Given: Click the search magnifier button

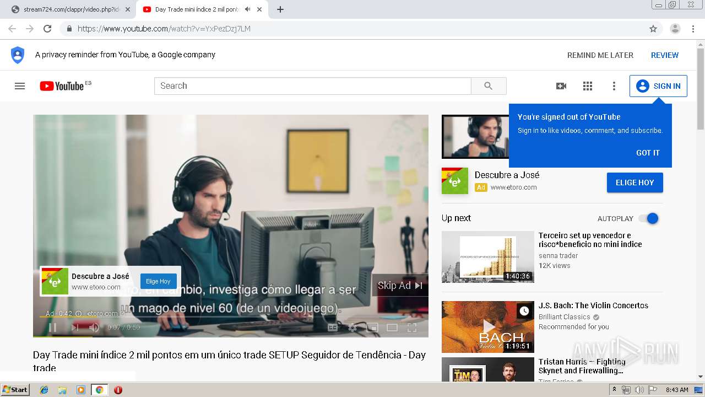Looking at the screenshot, I should coord(489,86).
